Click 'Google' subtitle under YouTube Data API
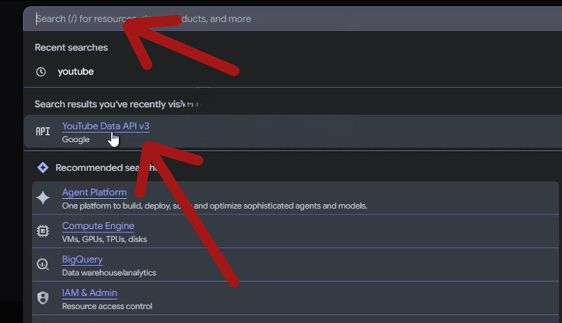Viewport: 562px width, 323px height. pyautogui.click(x=75, y=140)
